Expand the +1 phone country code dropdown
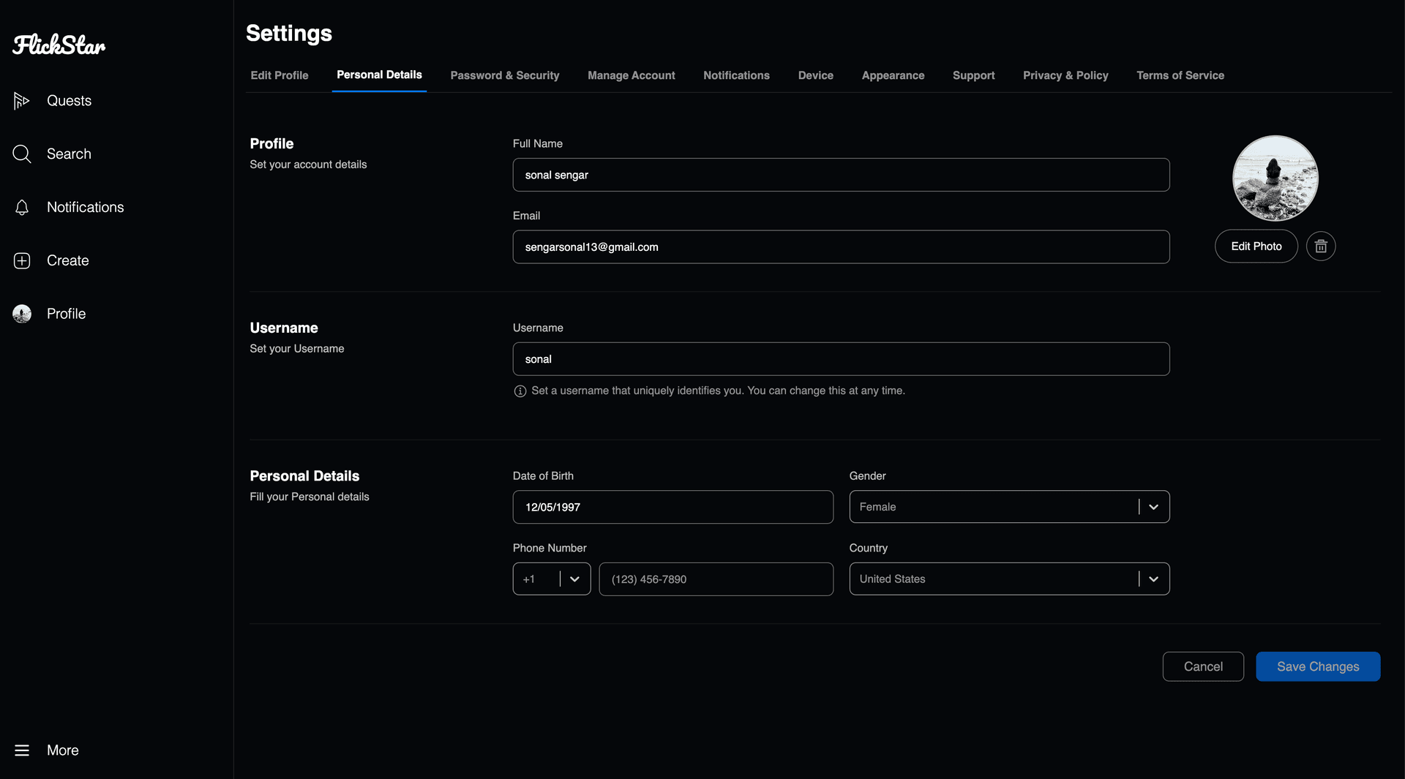 click(x=574, y=579)
